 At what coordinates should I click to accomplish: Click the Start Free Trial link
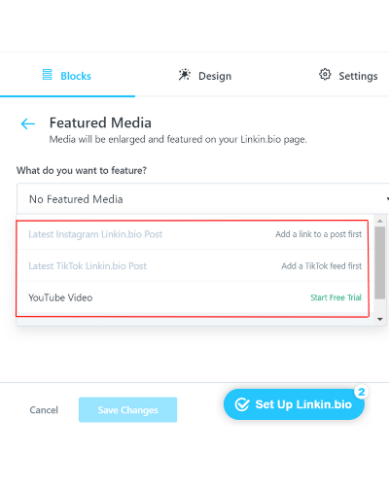click(x=336, y=297)
